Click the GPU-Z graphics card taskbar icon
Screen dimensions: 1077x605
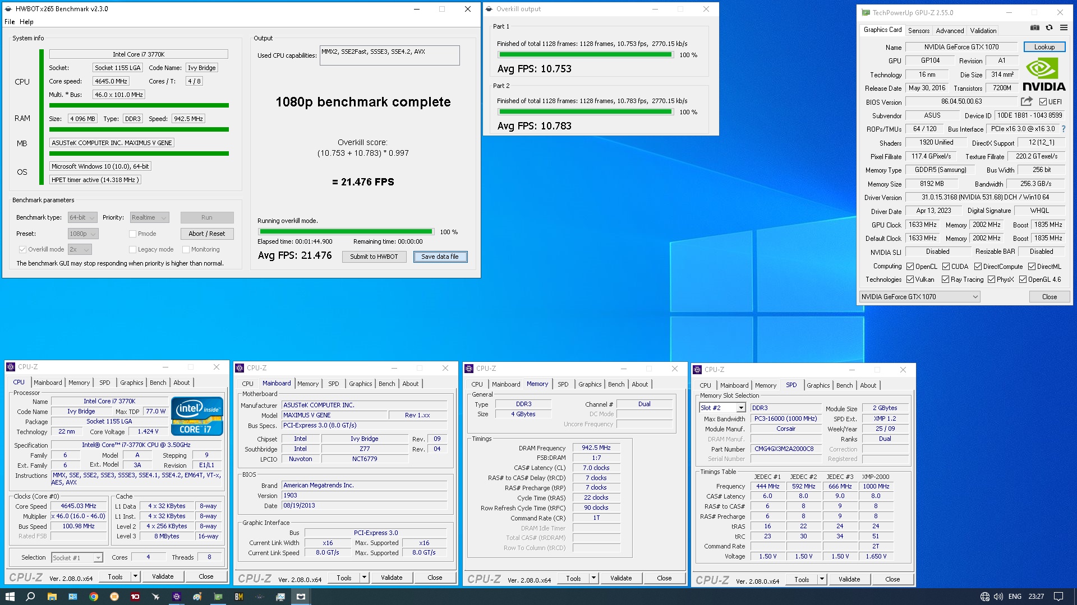pos(218,597)
